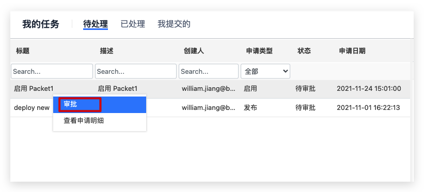The height and width of the screenshot is (192, 424).
Task: Select the 待处理 tab
Action: pos(96,24)
